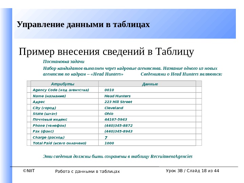Click the charge value '7'
244x183 pixels.
click(106, 138)
